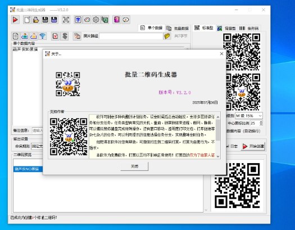
Task: Click the red play start icon in top toolbar
Action: [15, 20]
